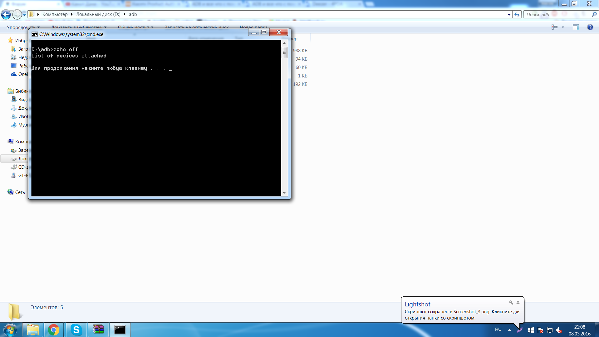The height and width of the screenshot is (337, 599).
Task: Select the CD drive icon in sidebar
Action: [13, 167]
